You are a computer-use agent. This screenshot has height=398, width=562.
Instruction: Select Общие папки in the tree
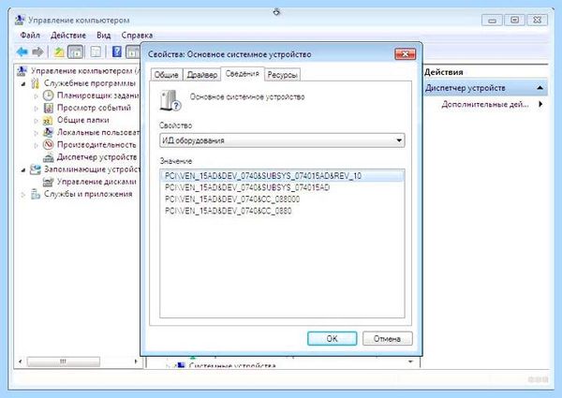tap(82, 121)
